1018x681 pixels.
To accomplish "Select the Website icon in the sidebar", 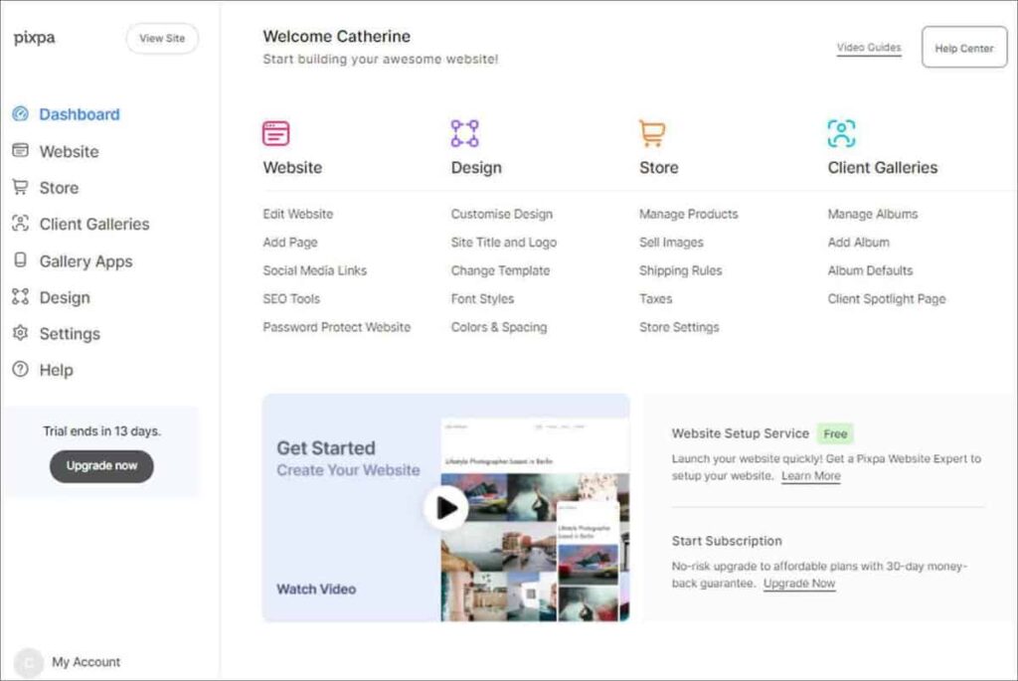I will [22, 150].
